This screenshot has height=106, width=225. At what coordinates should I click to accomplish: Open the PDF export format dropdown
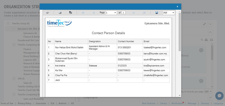click(x=169, y=13)
